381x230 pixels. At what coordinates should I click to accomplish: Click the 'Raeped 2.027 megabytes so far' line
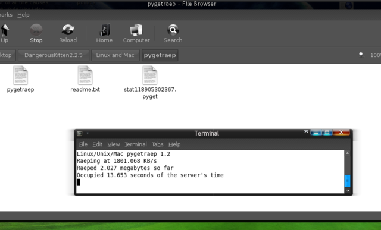125,168
